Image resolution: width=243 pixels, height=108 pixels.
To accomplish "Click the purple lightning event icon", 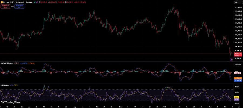I will click(x=231, y=59).
